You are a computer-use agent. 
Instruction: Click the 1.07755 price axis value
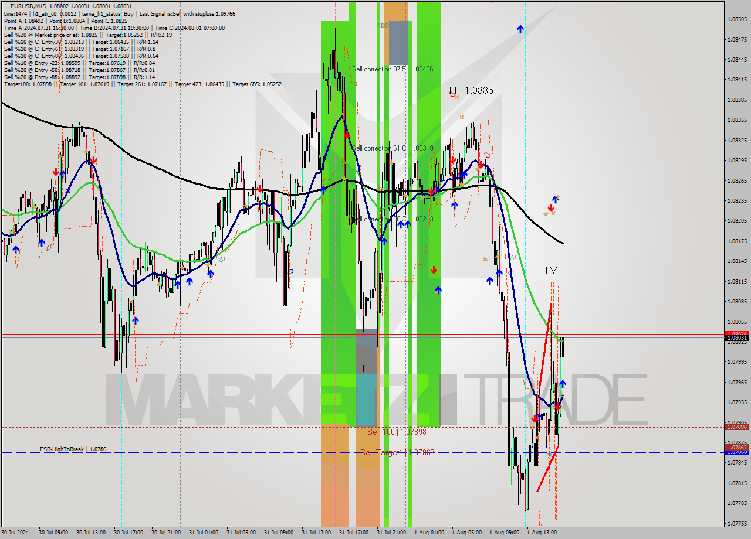pos(737,524)
